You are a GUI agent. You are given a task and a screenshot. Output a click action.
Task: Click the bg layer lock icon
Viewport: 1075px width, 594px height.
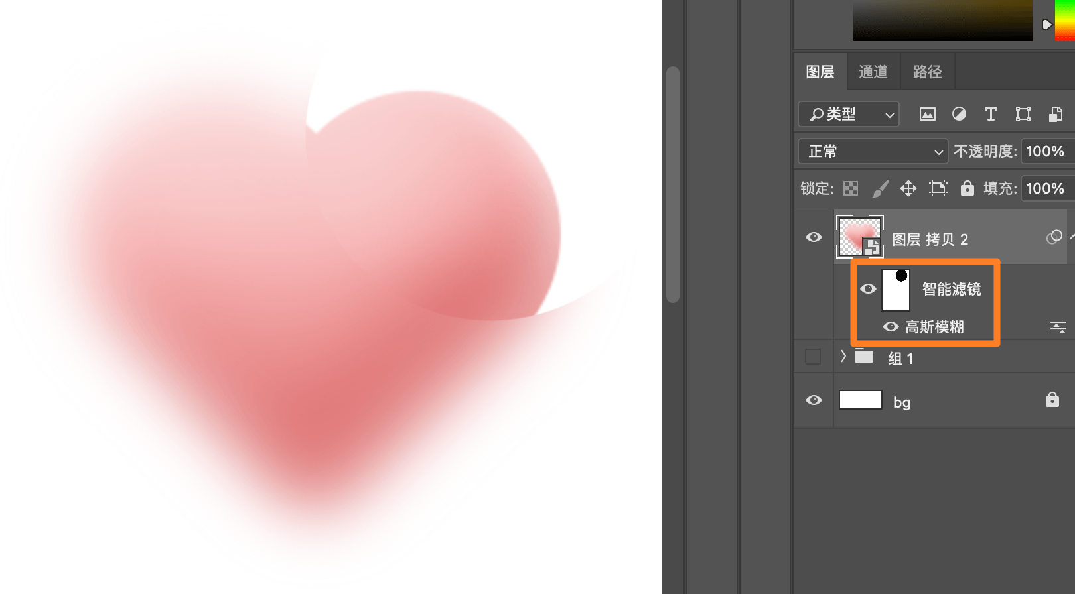pyautogui.click(x=1052, y=399)
